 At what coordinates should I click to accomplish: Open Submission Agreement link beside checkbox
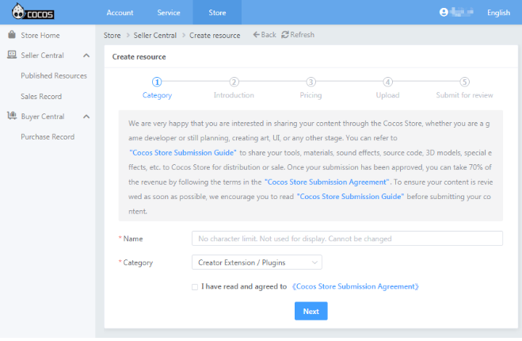tap(355, 286)
